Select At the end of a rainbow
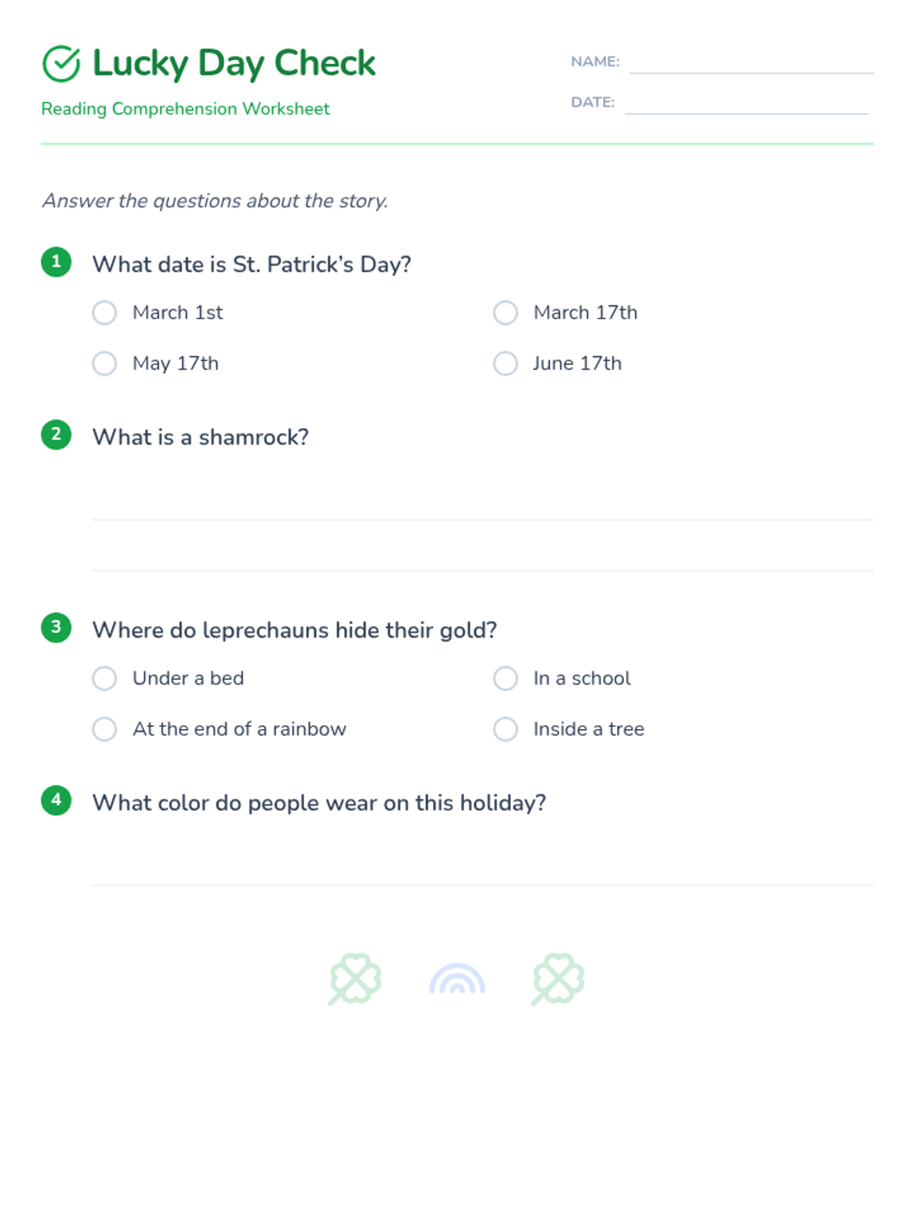Screen dimensions: 914x1219 click(x=104, y=729)
